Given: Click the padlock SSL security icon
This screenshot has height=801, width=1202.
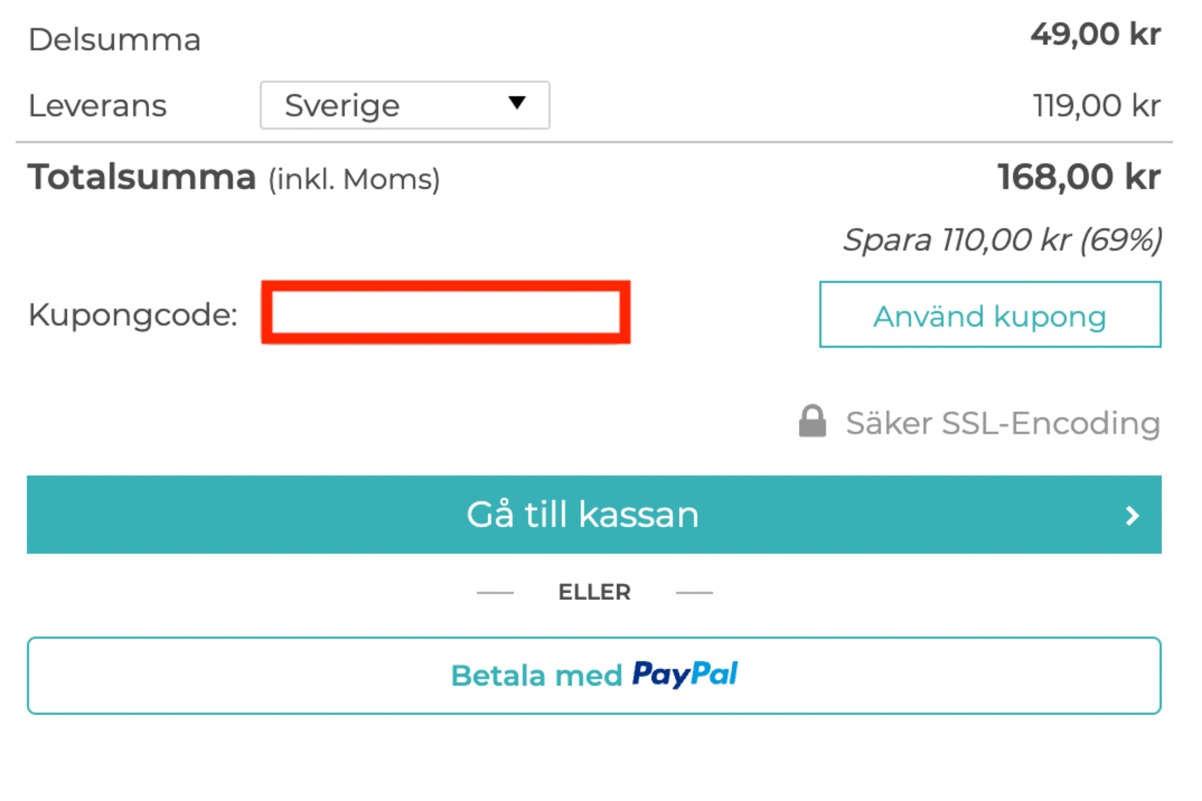Looking at the screenshot, I should pos(812,421).
